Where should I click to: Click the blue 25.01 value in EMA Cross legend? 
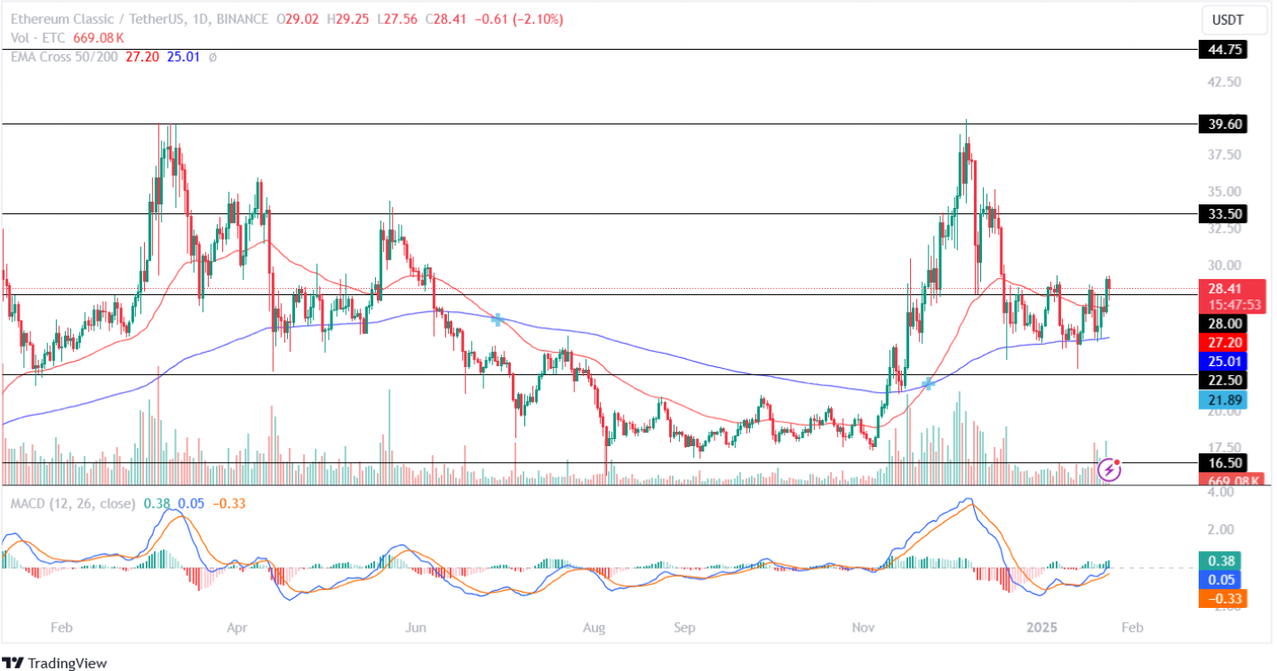click(x=183, y=57)
